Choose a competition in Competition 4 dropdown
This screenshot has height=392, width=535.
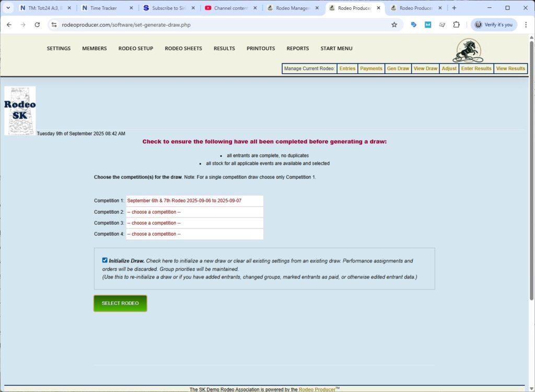point(194,234)
